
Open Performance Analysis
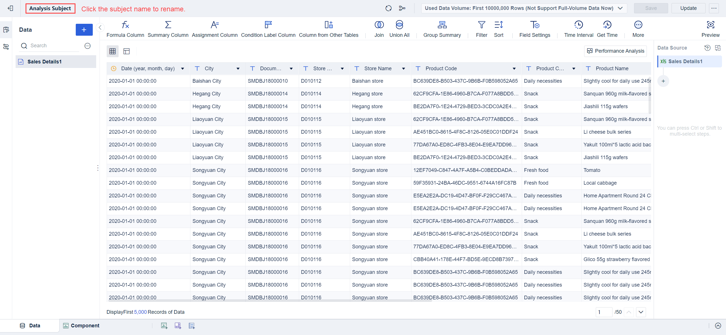coord(615,51)
